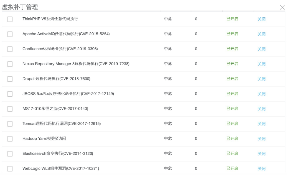Click text Tomcat远程代码执行漏洞(CVE-2017-12615)
The width and height of the screenshot is (289, 177).
(x=62, y=123)
